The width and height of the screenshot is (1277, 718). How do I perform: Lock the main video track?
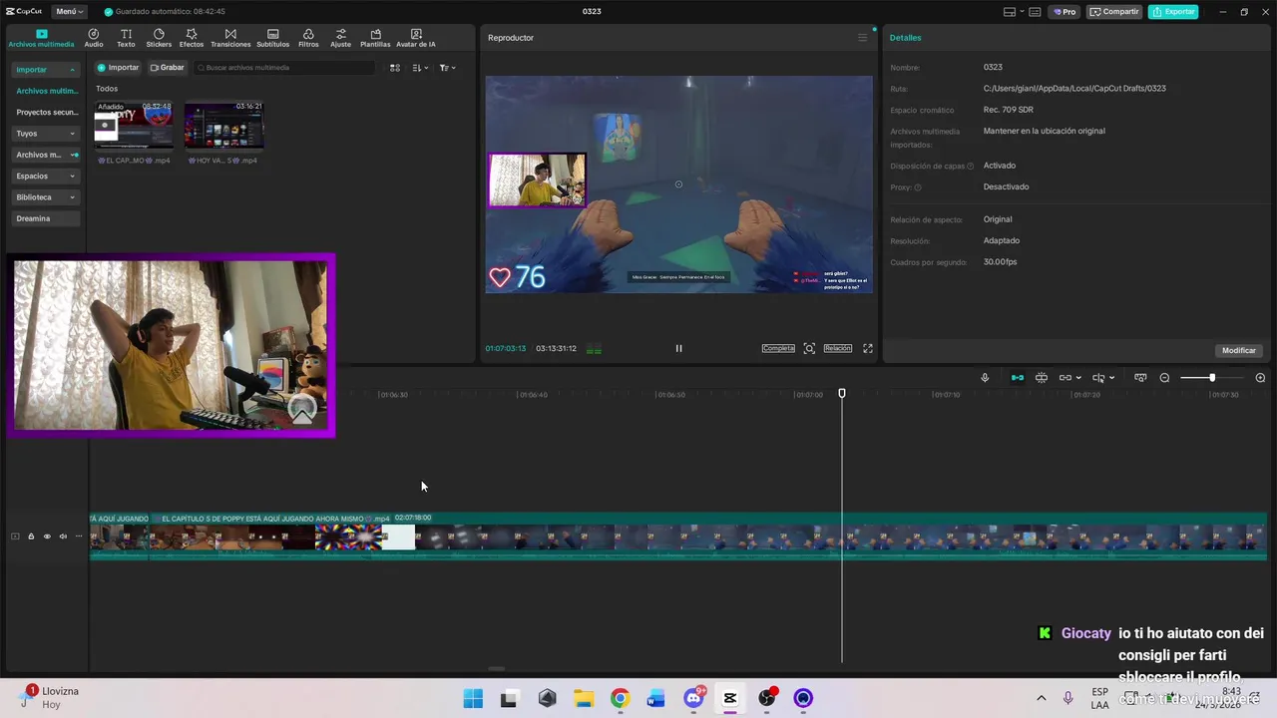coord(31,537)
